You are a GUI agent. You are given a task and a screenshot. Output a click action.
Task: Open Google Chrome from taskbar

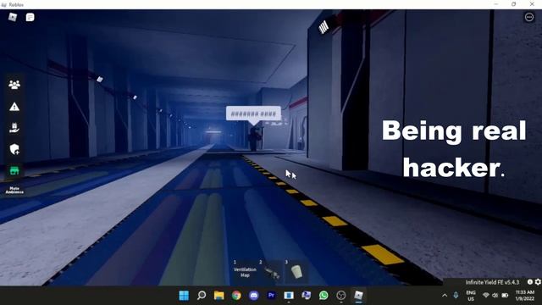point(236,296)
